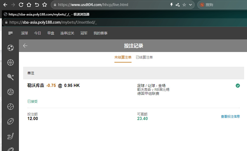The image size is (247, 151).
Task: Bookmark page with address bar star
Action: [184, 5]
